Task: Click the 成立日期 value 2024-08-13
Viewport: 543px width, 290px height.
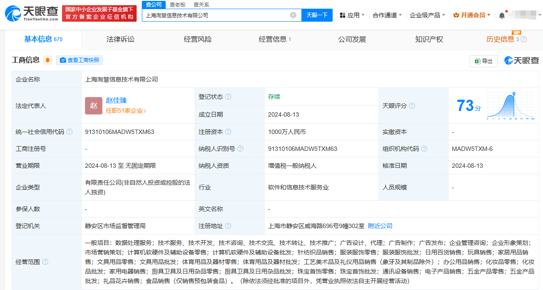Action: tap(284, 114)
